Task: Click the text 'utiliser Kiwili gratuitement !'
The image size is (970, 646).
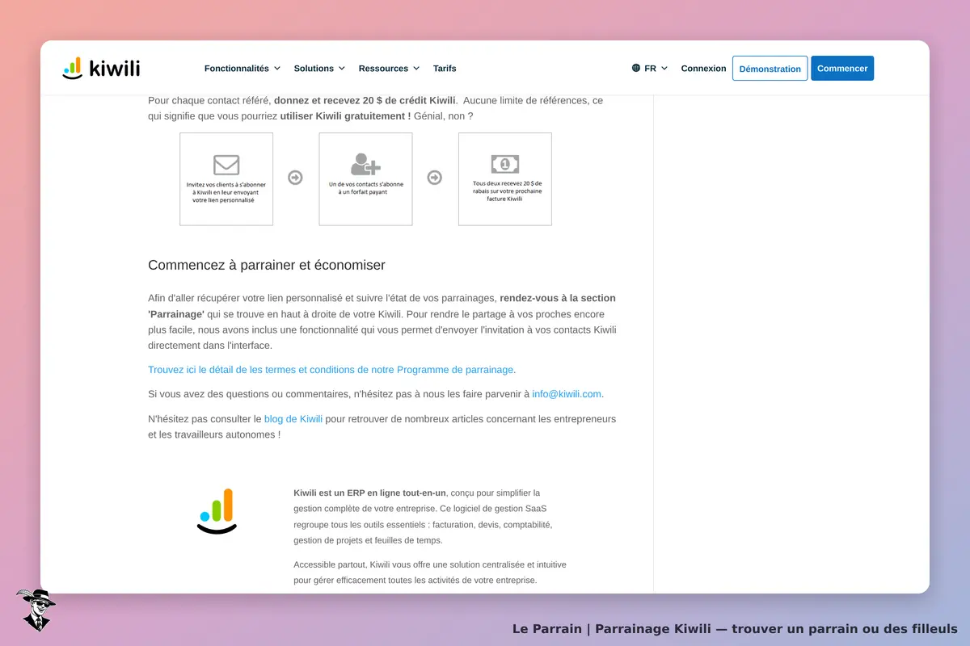Action: [x=345, y=116]
